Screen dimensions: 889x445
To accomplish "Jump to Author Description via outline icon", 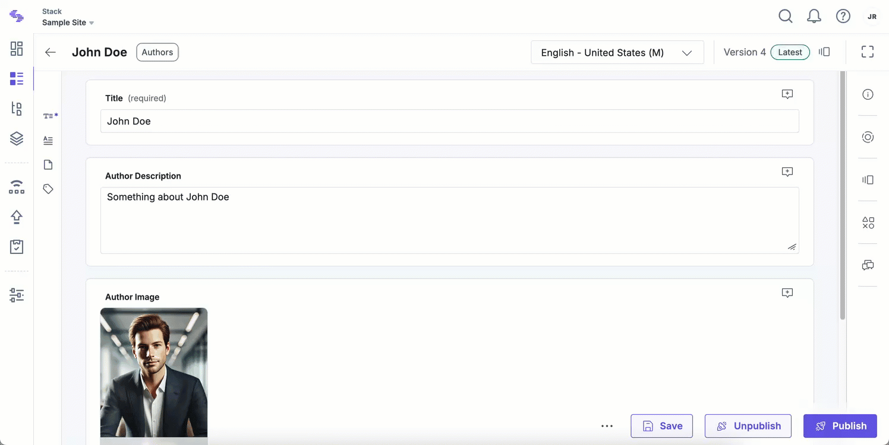I will pyautogui.click(x=48, y=141).
